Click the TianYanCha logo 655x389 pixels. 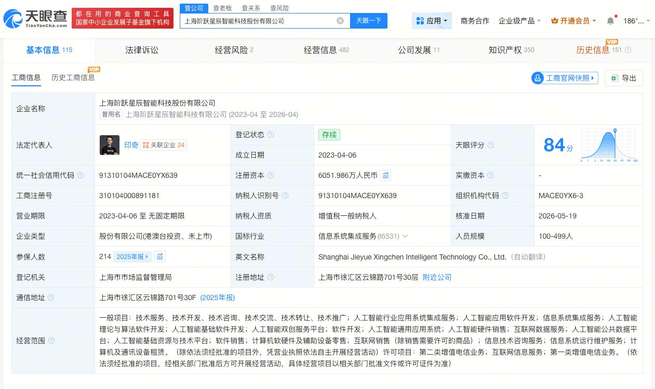(x=35, y=18)
